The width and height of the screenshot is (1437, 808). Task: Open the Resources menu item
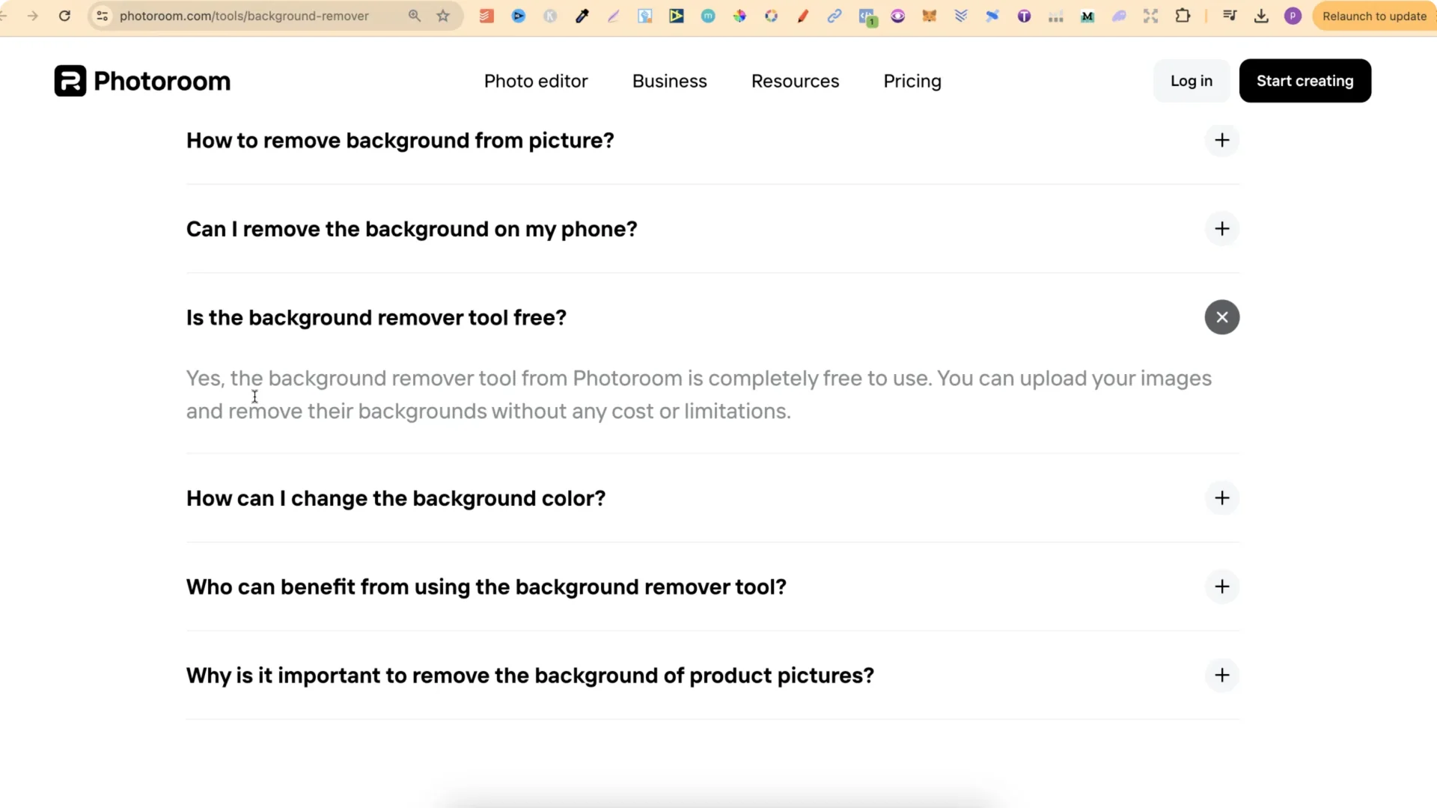pyautogui.click(x=795, y=81)
